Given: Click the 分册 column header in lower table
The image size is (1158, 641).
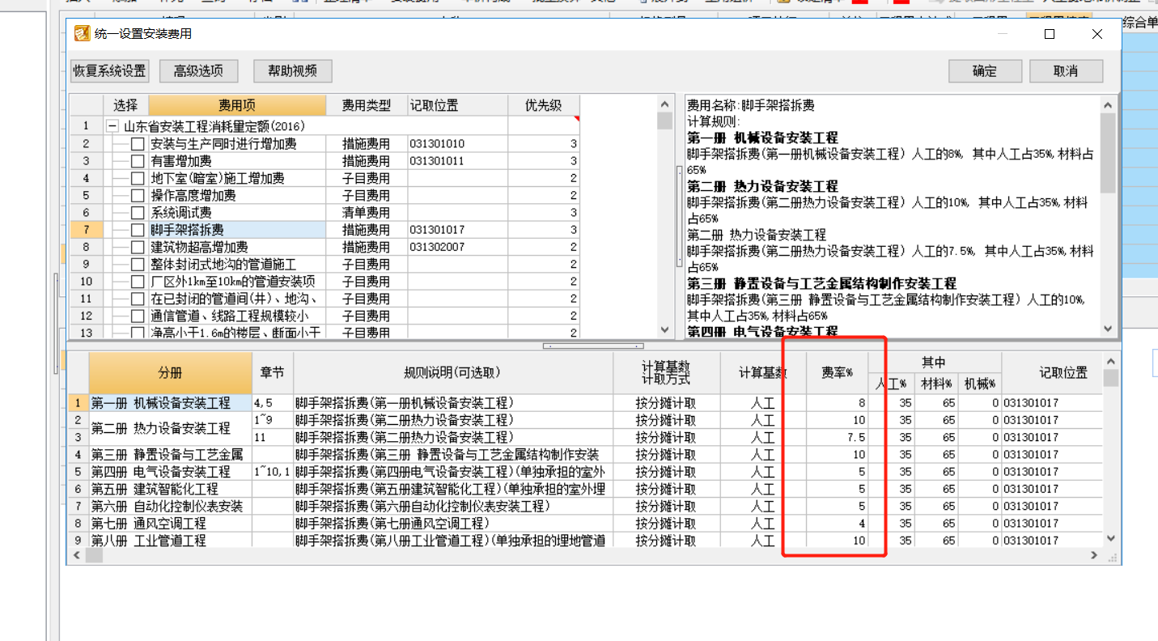Looking at the screenshot, I should coord(170,373).
